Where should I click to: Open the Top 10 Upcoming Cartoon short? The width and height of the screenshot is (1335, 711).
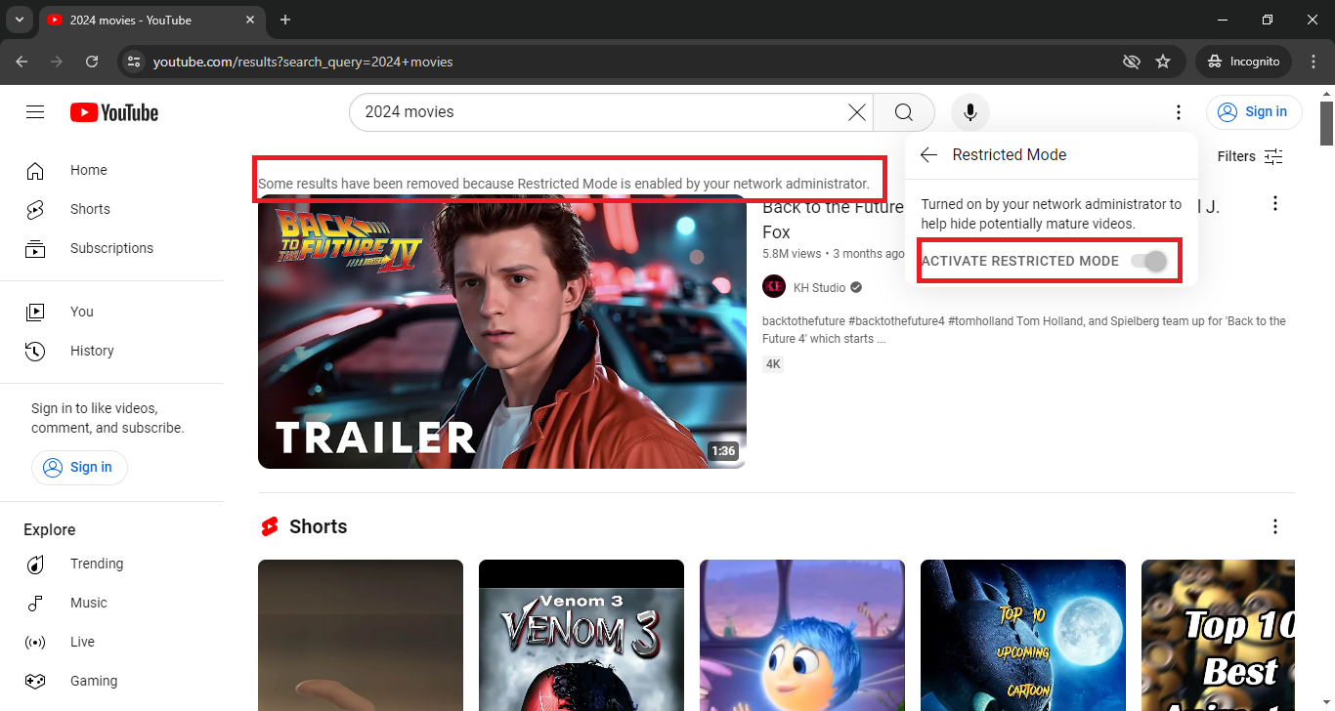(1023, 635)
